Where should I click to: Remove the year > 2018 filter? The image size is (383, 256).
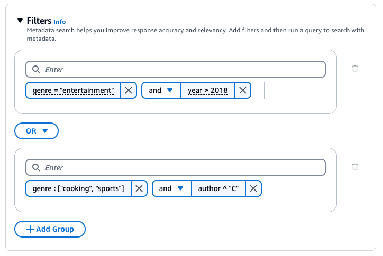click(x=243, y=90)
